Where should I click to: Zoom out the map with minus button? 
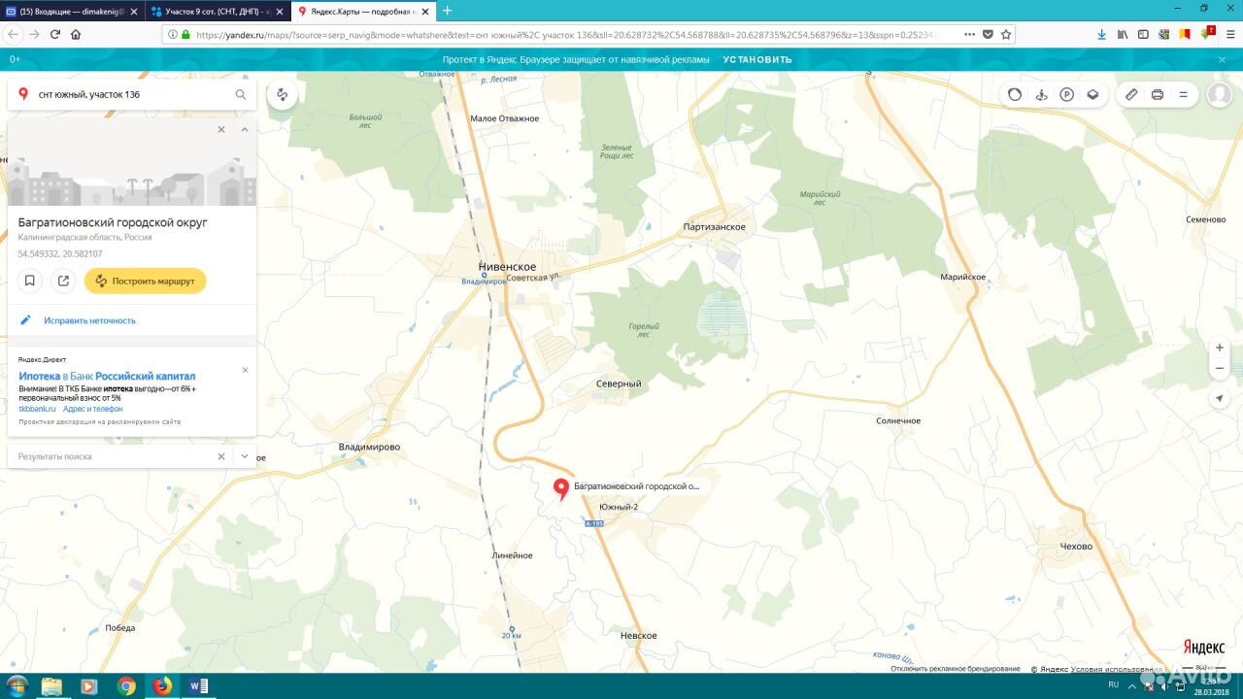coord(1221,369)
